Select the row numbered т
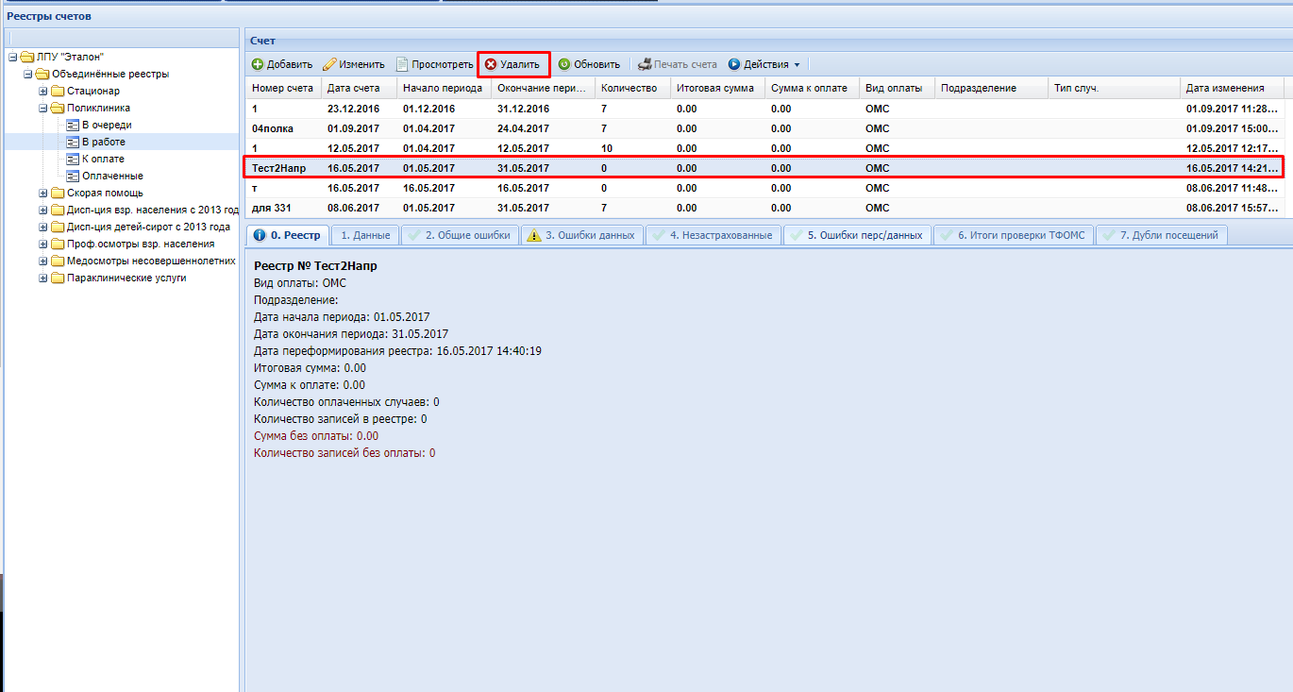Image resolution: width=1293 pixels, height=692 pixels. pos(764,188)
